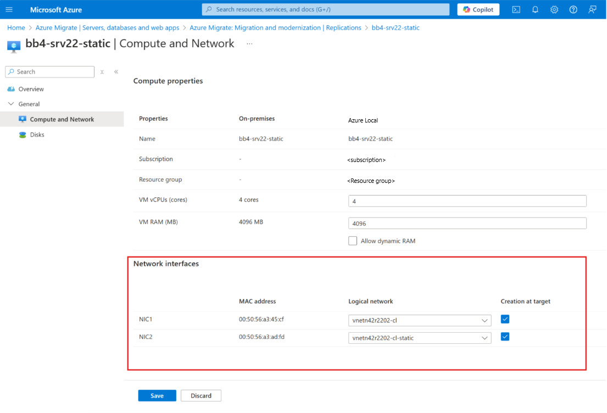Open NIC2 logical network dropdown vnetn42r2202-cl-static
The height and width of the screenshot is (413, 607).
click(x=420, y=338)
